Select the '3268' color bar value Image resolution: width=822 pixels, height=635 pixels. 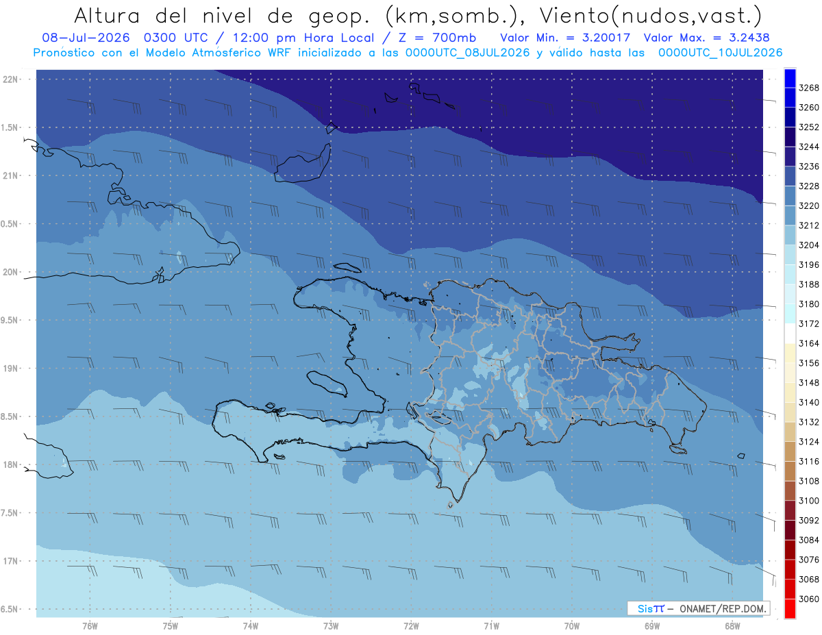click(809, 88)
